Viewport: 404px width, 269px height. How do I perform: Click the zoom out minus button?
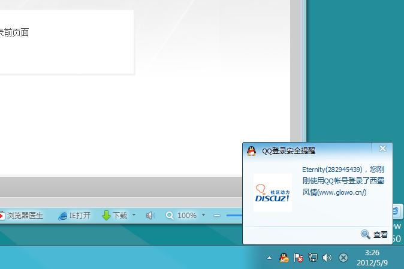217,216
